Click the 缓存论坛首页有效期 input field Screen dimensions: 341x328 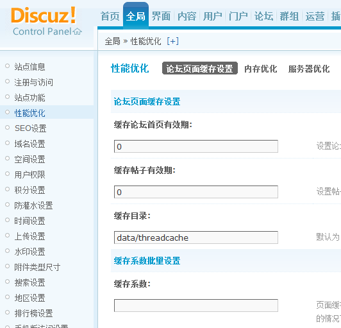196,146
